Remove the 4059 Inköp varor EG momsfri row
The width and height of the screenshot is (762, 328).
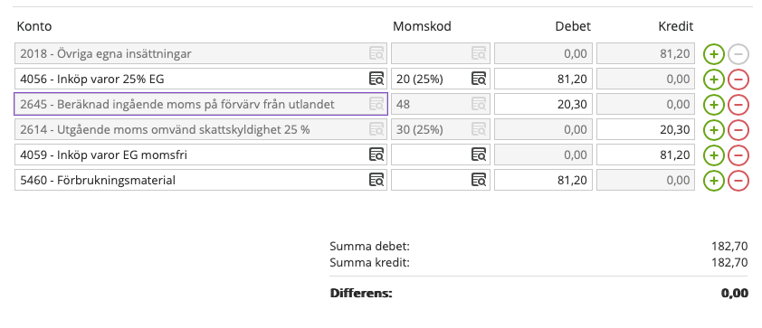[x=738, y=155]
